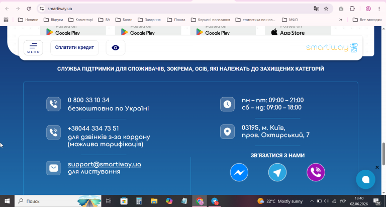This screenshot has width=386, height=207.
Task: Open the Google Translate page icon
Action: [316, 9]
